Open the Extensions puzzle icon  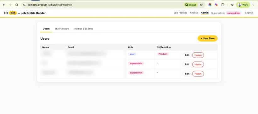pyautogui.click(x=223, y=5)
